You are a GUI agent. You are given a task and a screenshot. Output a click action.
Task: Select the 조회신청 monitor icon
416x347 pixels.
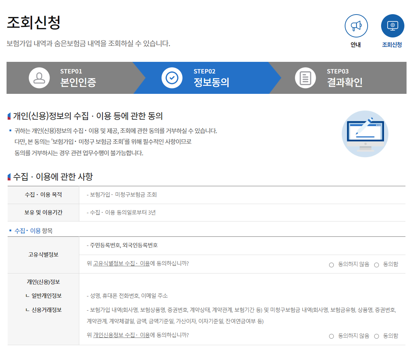coord(392,26)
